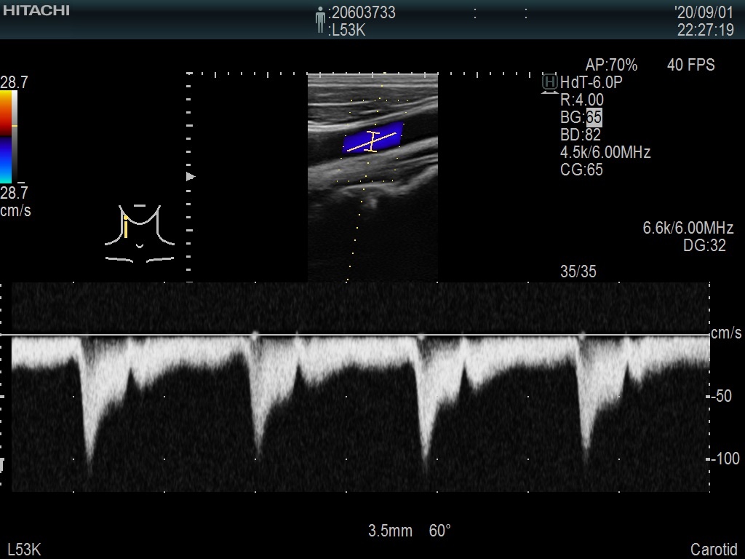The width and height of the screenshot is (745, 559).
Task: Select the highlighted BG 65 gain value
Action: (594, 117)
